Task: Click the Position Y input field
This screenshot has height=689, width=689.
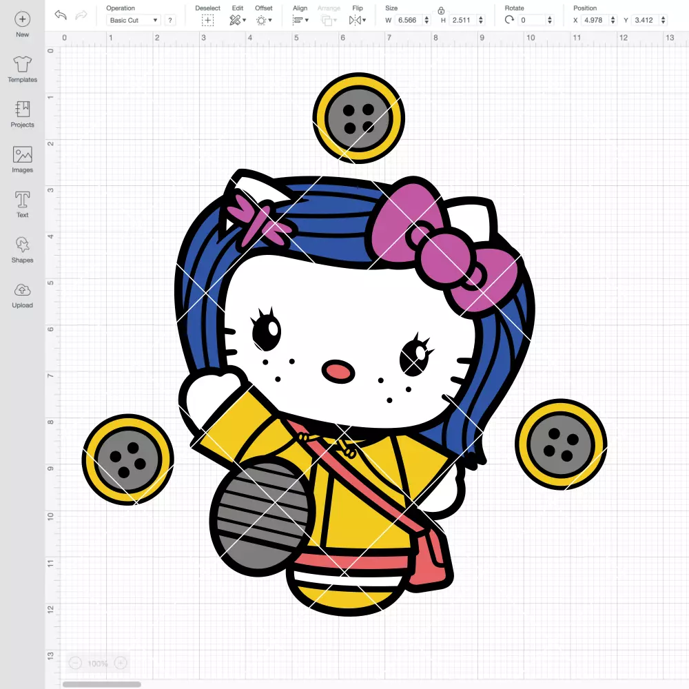Action: (645, 20)
